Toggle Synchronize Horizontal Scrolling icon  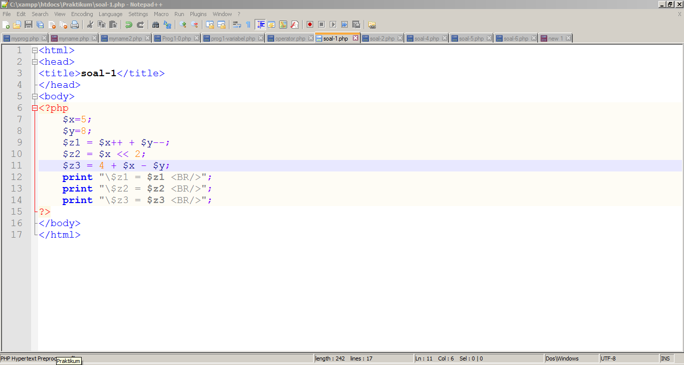tap(221, 25)
